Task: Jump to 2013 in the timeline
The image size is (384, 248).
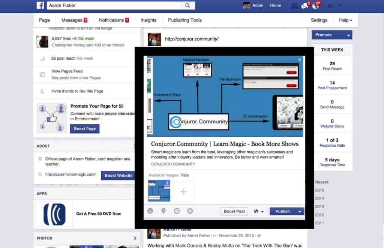Action: click(319, 206)
